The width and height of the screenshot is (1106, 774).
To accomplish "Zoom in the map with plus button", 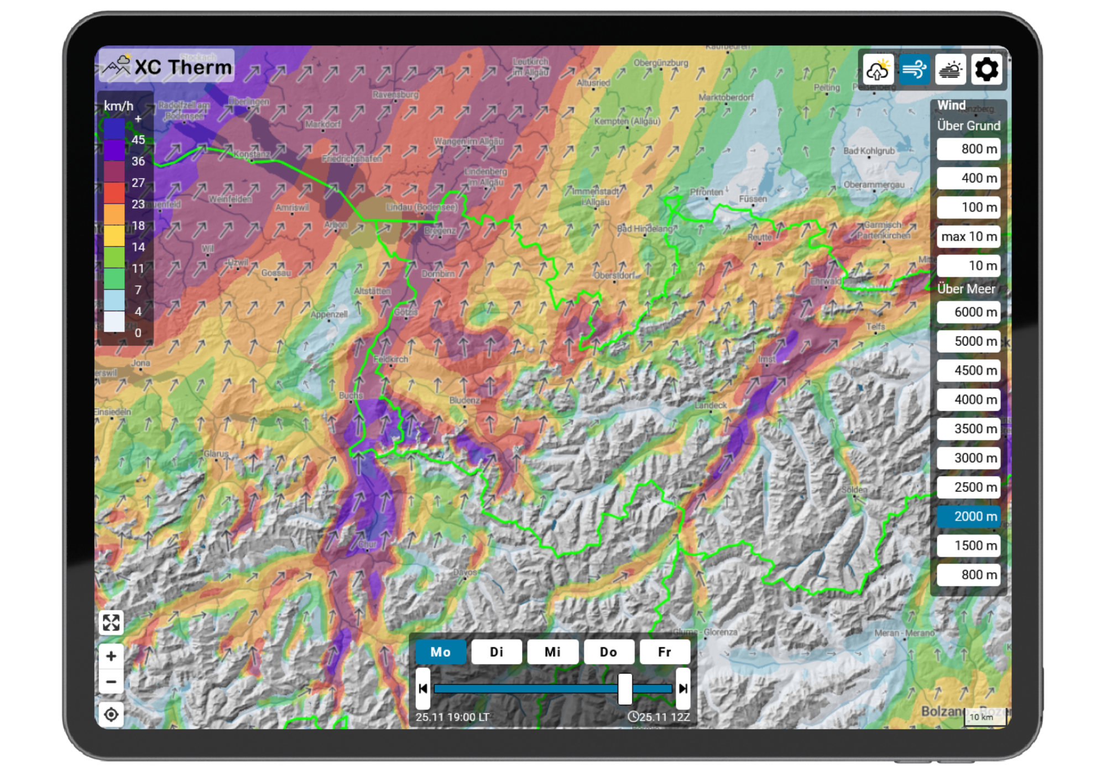I will 111,656.
